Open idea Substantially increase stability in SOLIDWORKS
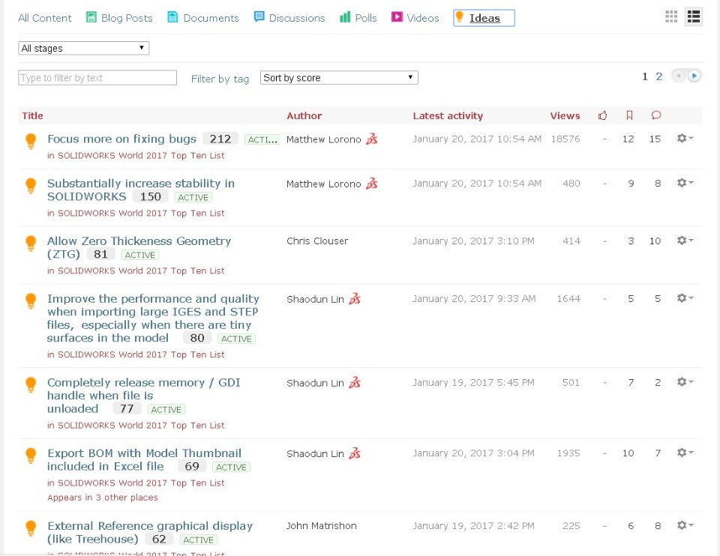This screenshot has height=556, width=720. pos(140,190)
